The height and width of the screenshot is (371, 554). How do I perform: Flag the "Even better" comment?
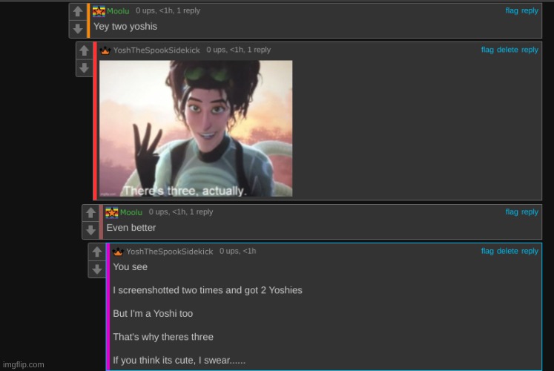(512, 212)
